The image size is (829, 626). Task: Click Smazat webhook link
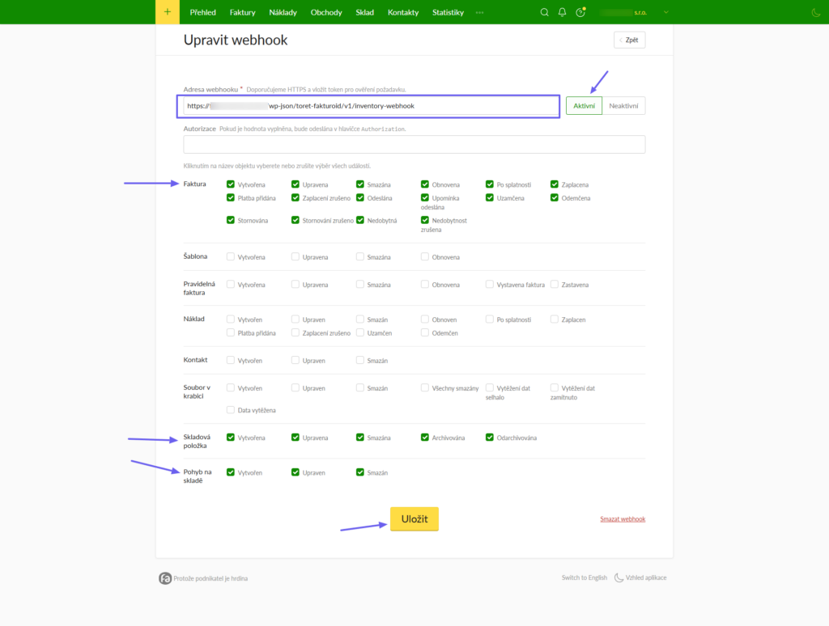point(623,518)
